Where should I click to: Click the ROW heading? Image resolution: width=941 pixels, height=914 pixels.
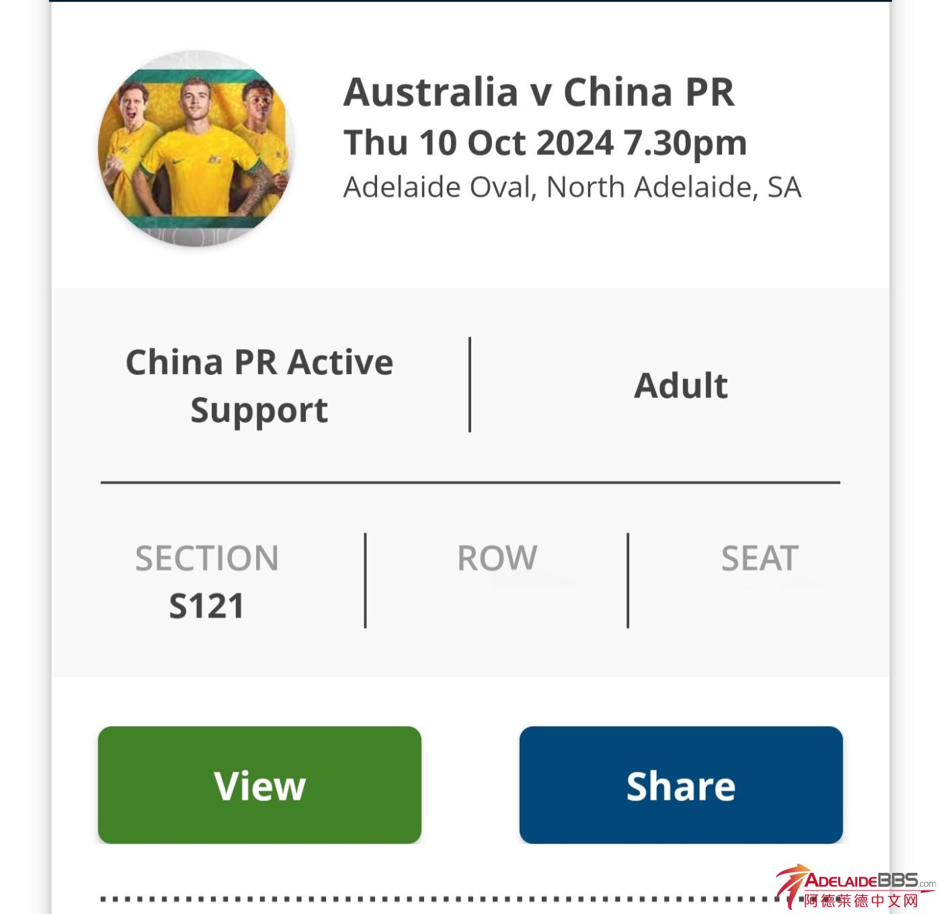click(497, 558)
